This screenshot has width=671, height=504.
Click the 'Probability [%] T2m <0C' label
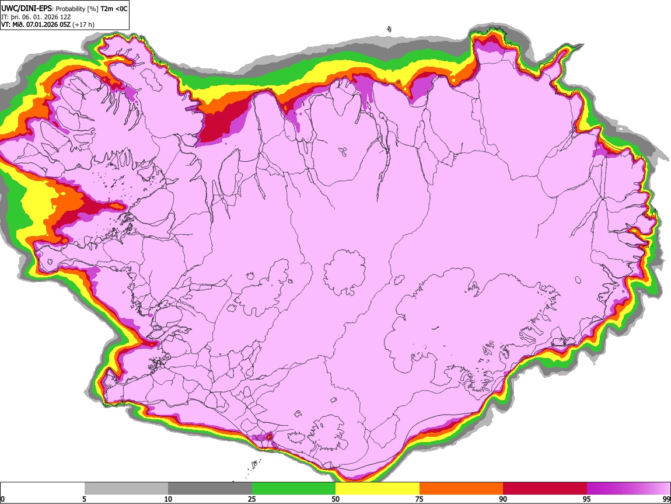92,9
